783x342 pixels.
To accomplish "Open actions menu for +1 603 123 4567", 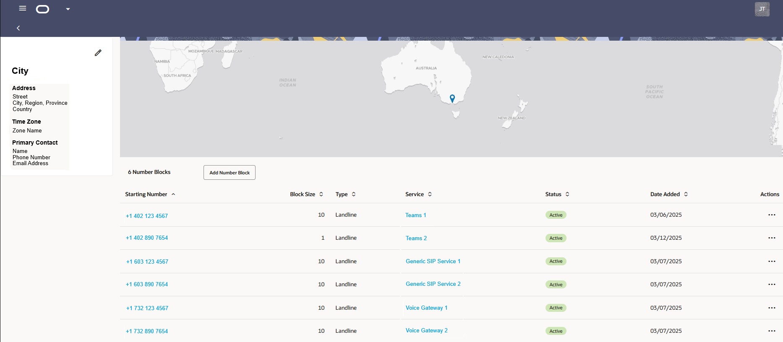I will click(772, 262).
